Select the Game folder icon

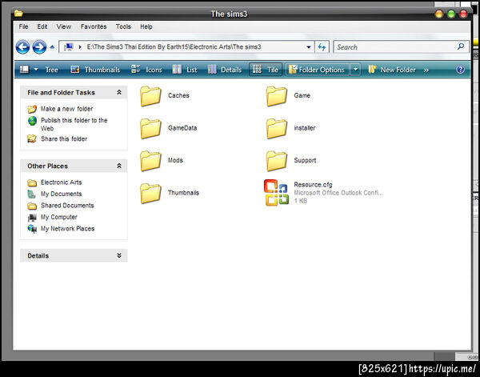tap(277, 96)
